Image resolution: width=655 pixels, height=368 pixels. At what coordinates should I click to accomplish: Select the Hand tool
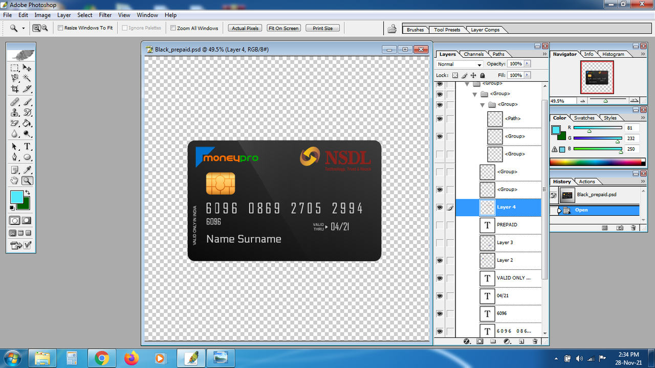[15, 180]
